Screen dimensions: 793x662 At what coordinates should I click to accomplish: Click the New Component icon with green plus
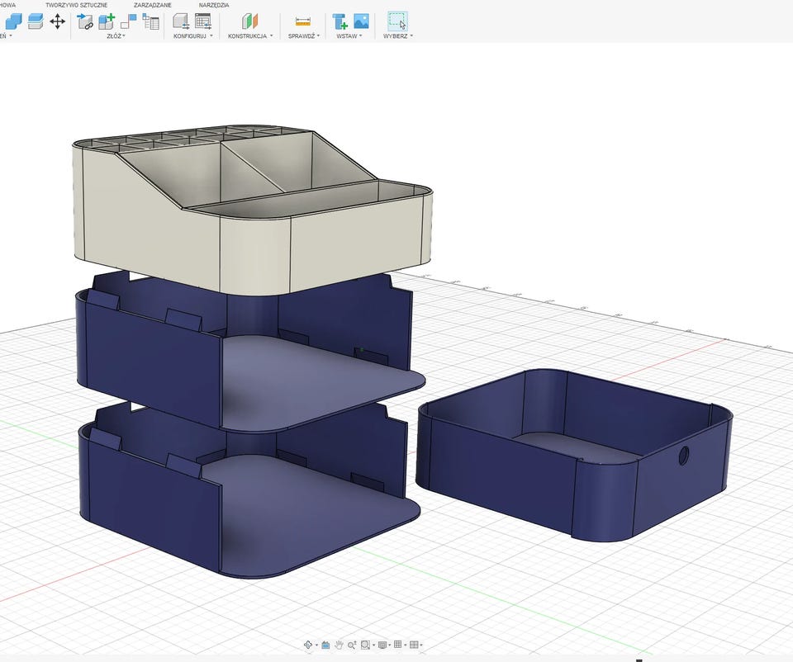107,21
